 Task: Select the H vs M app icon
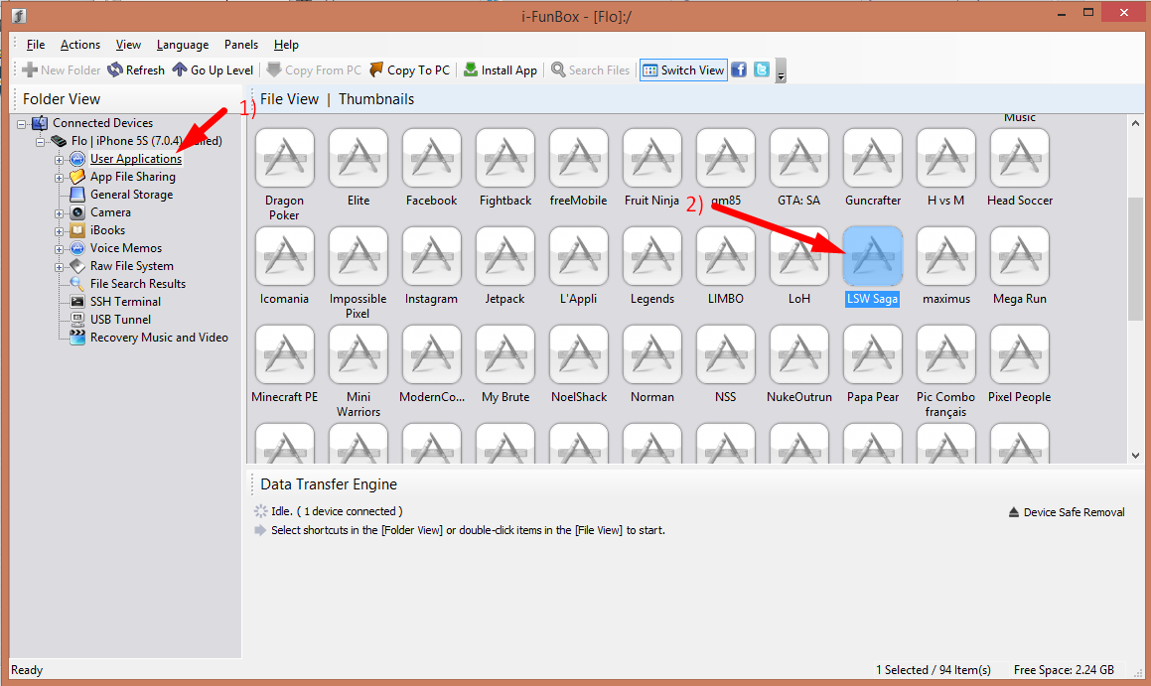946,158
